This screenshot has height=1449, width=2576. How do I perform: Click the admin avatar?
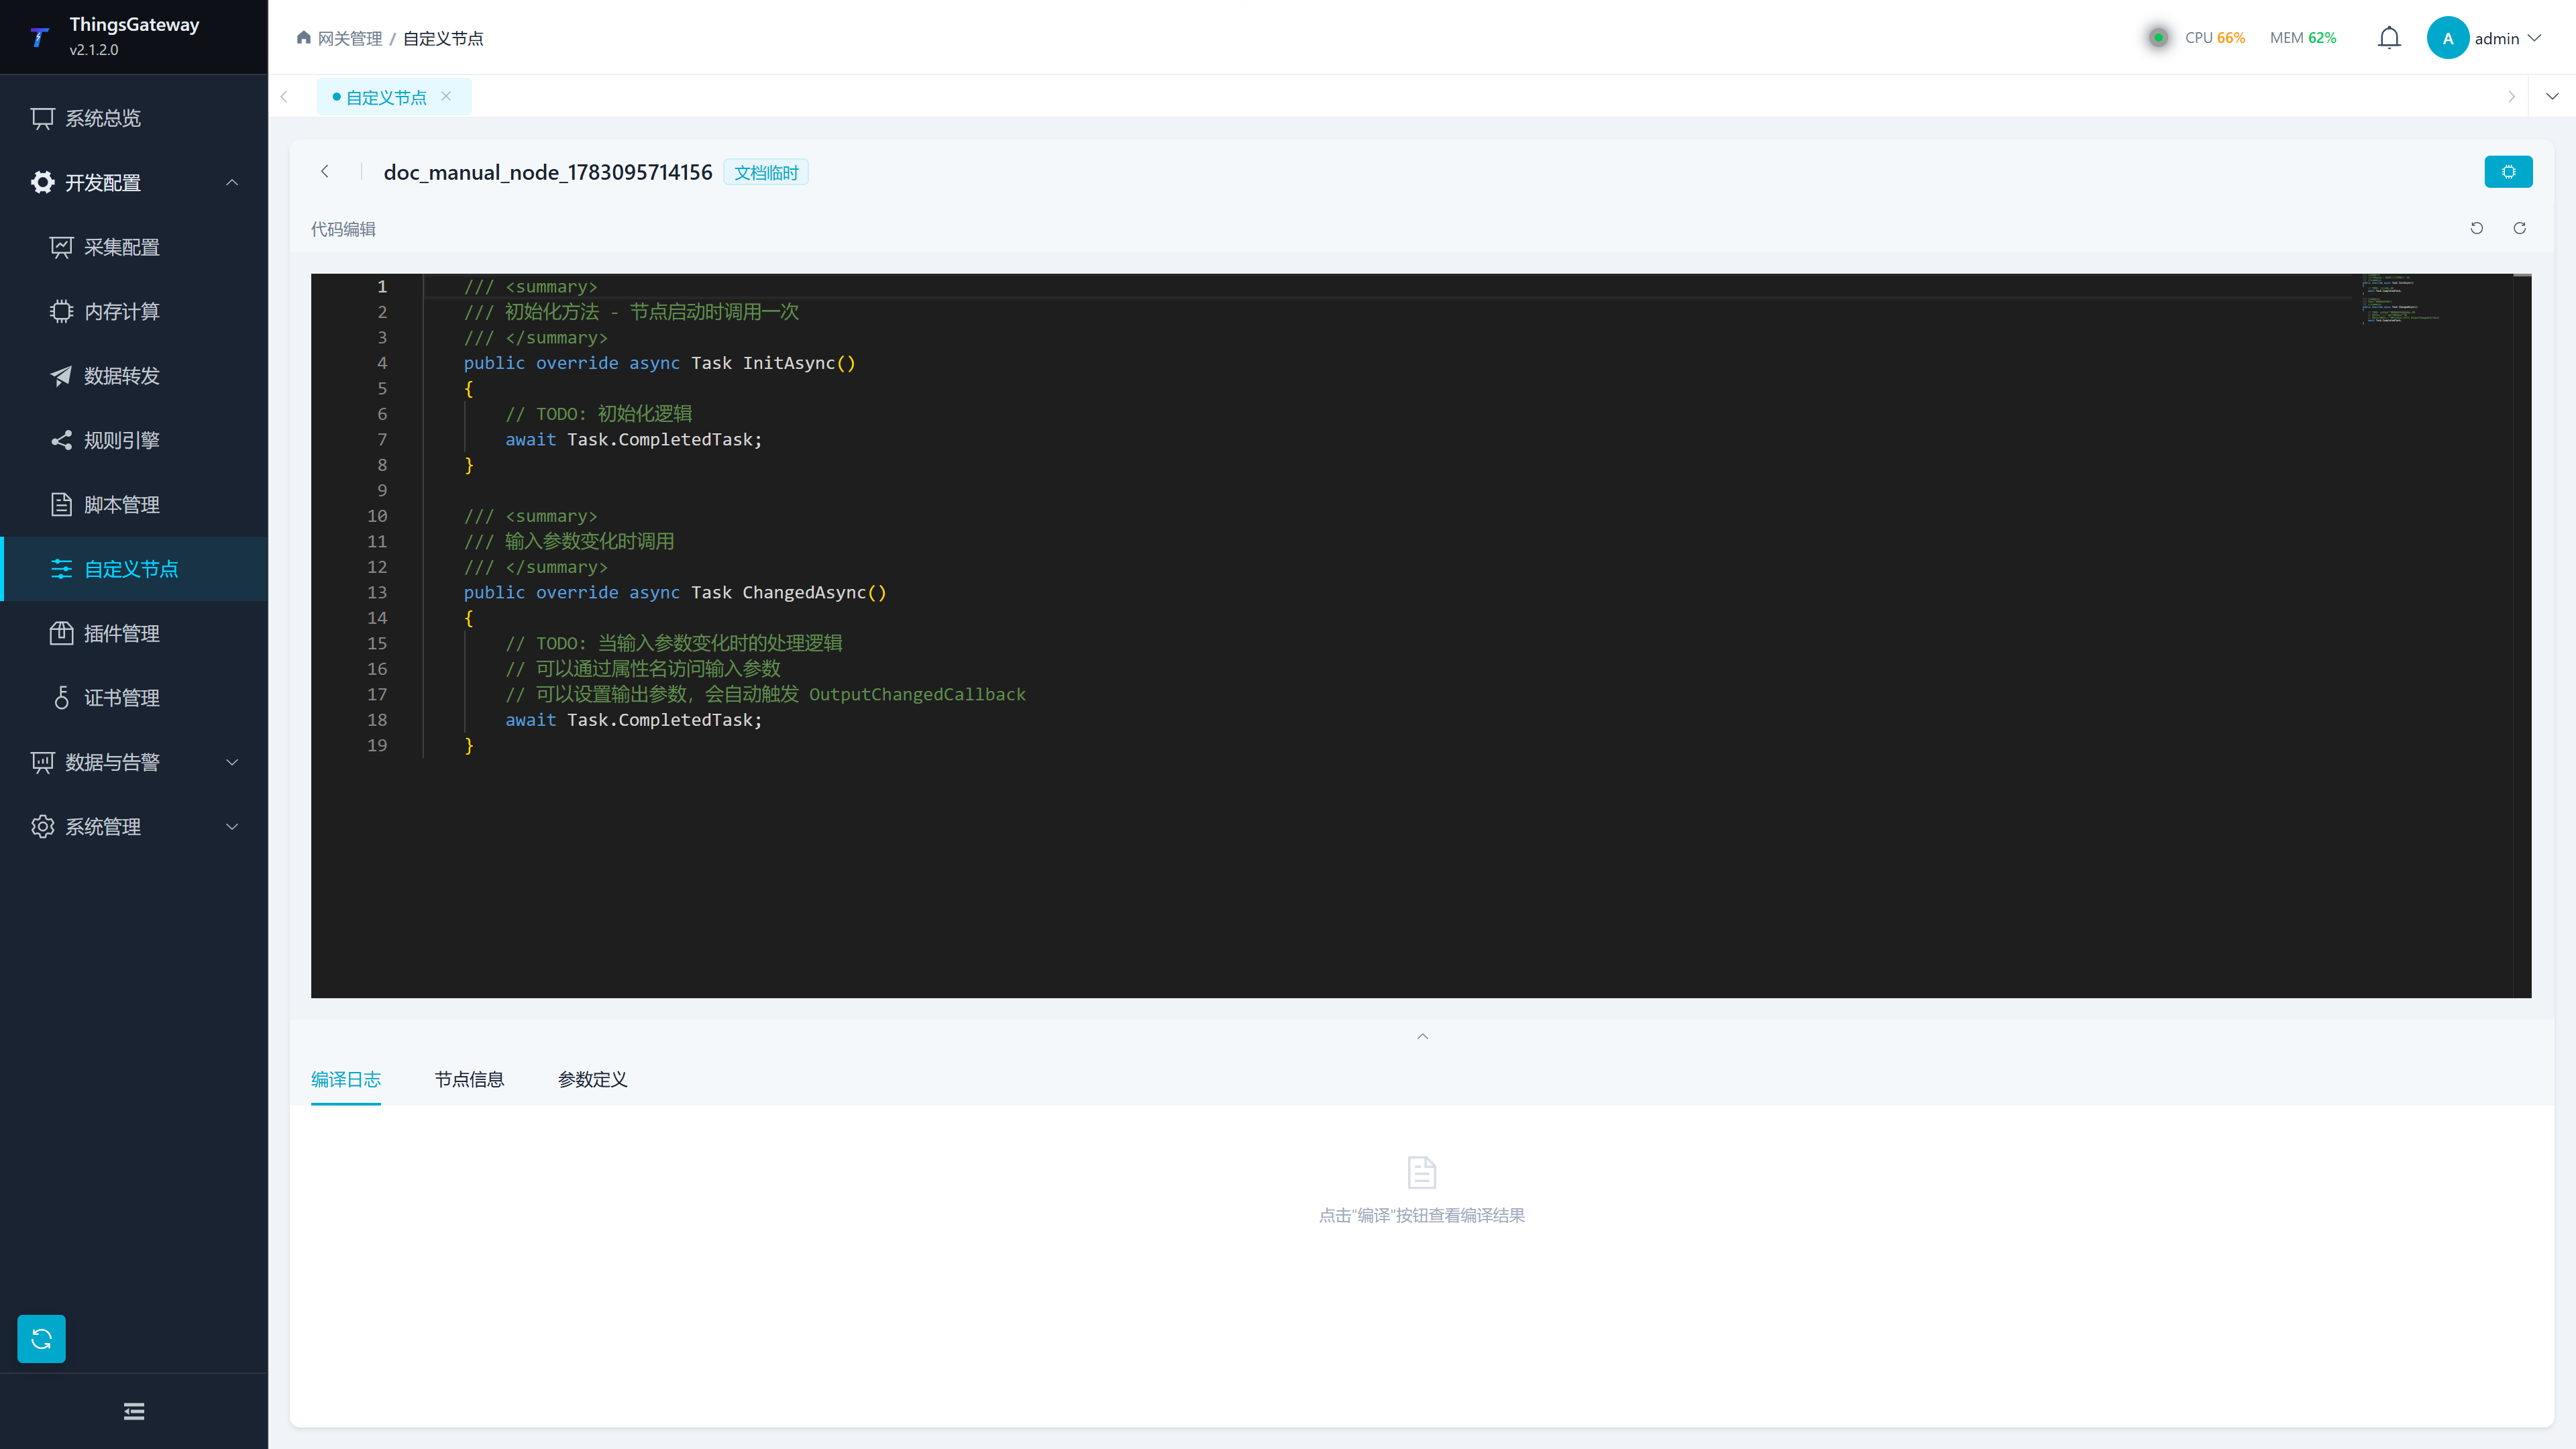pos(2447,38)
